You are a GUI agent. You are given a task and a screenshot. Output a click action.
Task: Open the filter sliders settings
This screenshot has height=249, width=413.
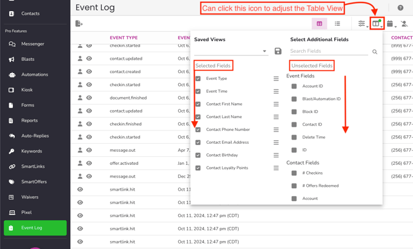pos(362,24)
